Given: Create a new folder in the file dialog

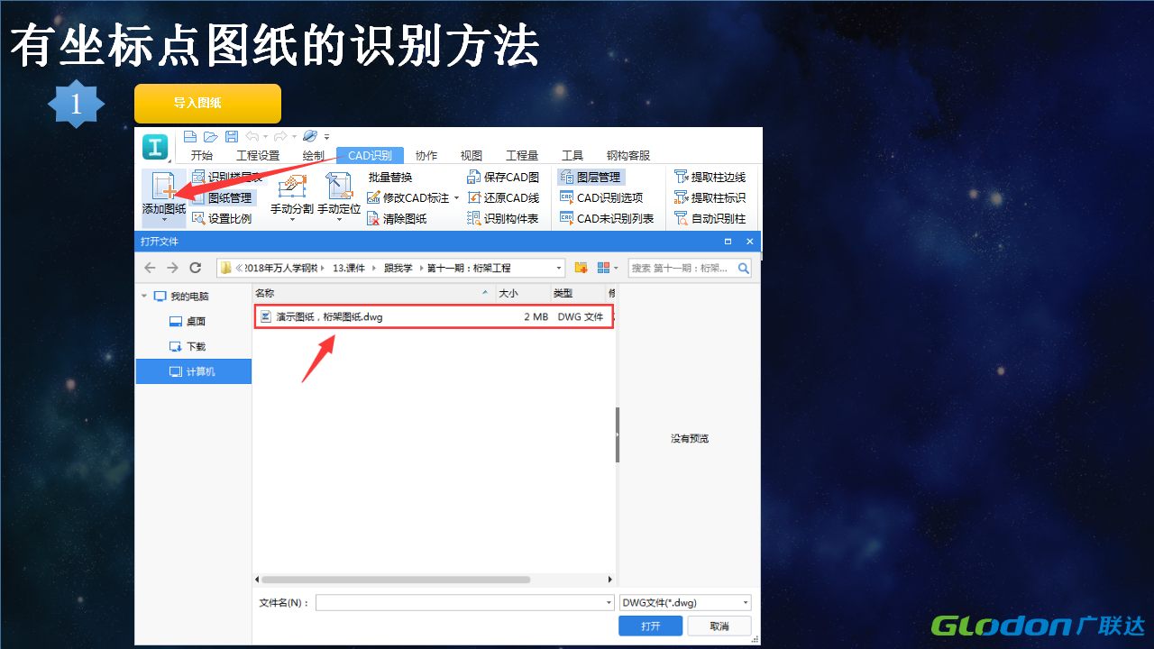Looking at the screenshot, I should [582, 268].
